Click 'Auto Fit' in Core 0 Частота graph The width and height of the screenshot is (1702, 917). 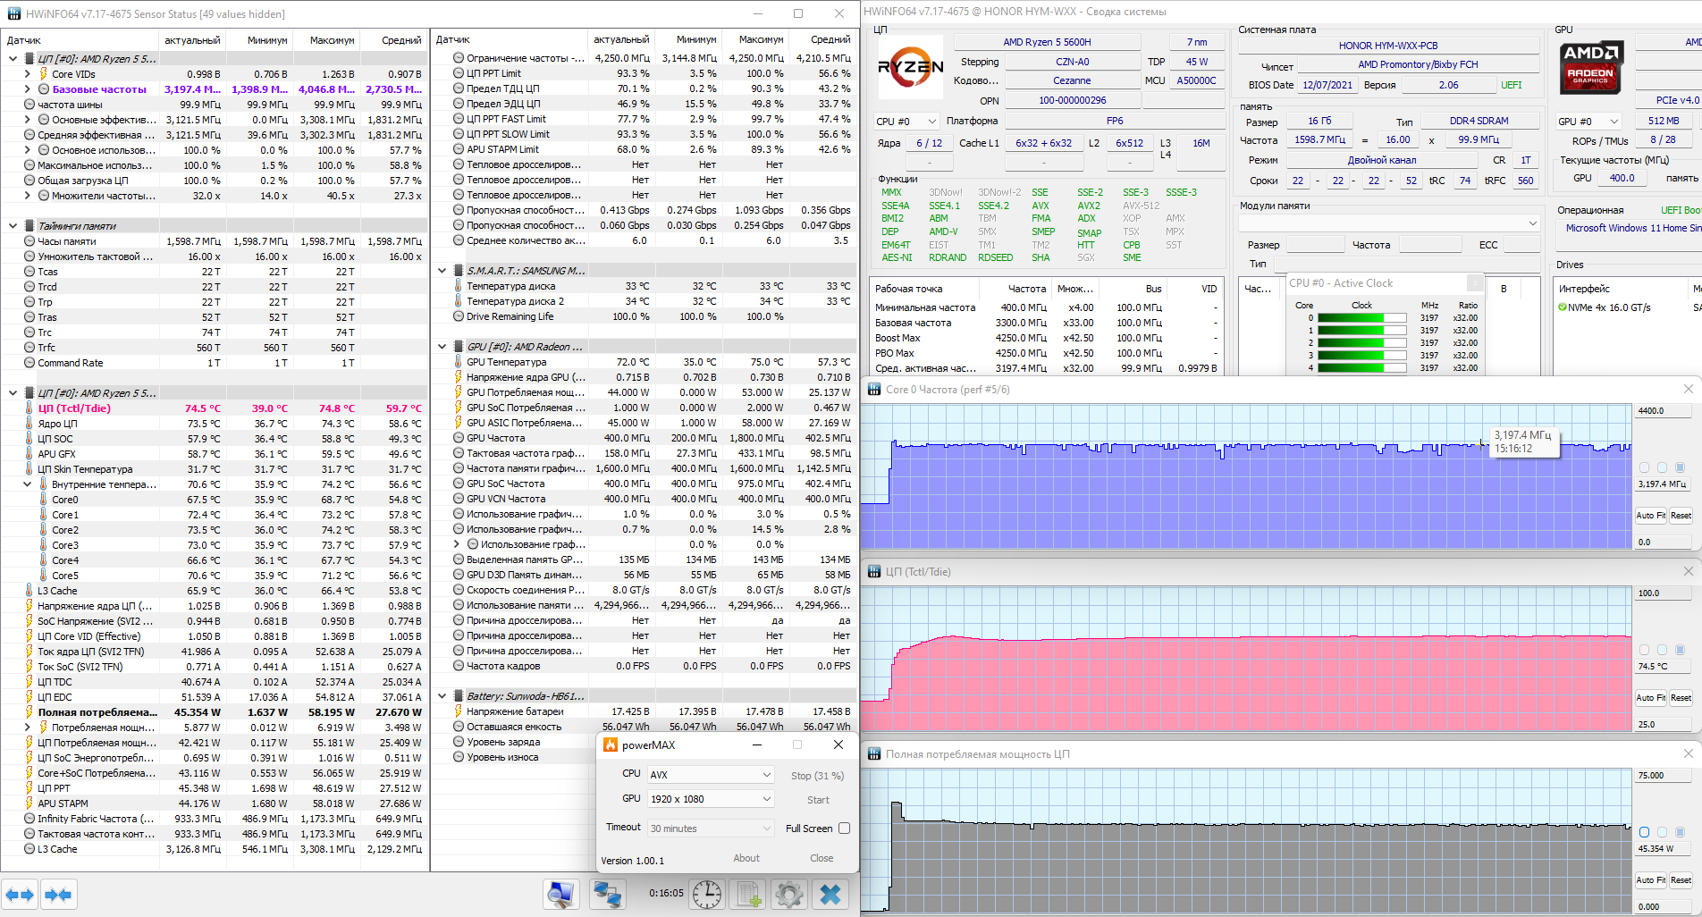[1650, 516]
